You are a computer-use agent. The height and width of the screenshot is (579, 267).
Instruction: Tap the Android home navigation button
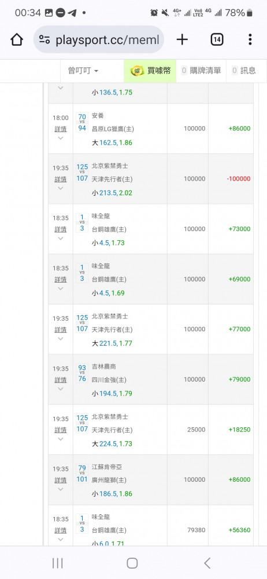(132, 563)
